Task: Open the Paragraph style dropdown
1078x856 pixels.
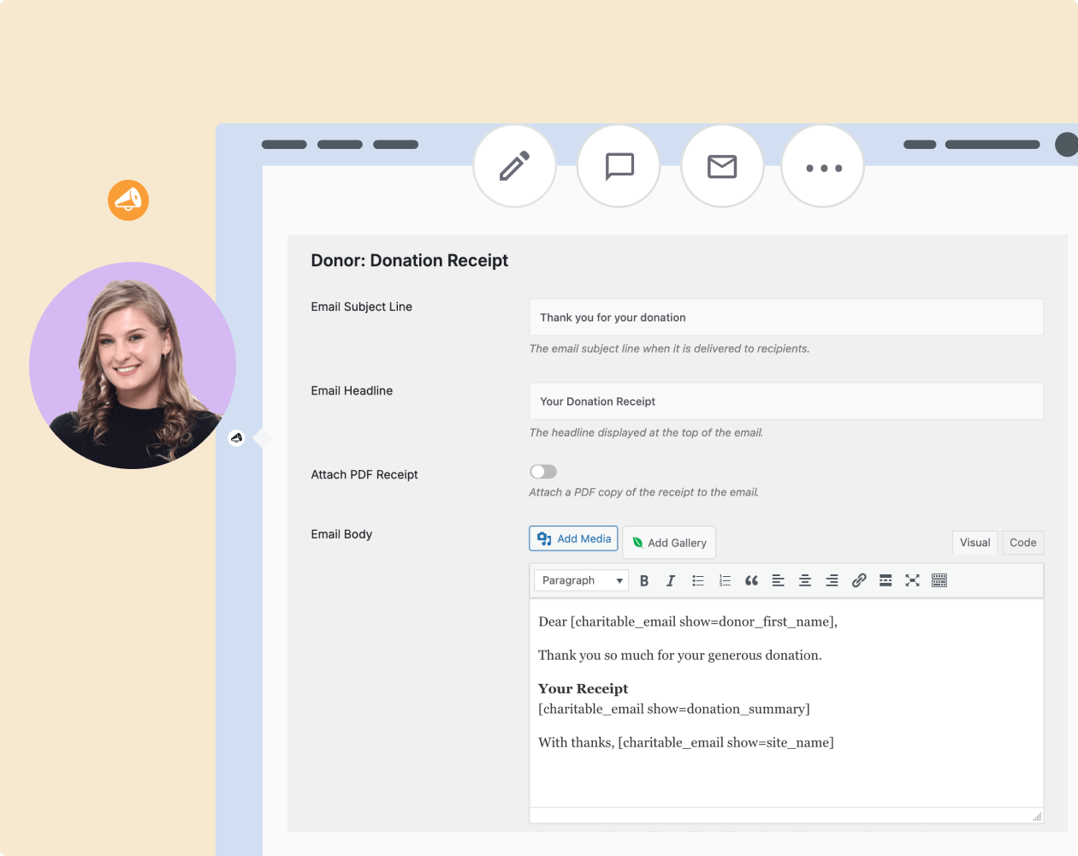Action: click(x=581, y=580)
